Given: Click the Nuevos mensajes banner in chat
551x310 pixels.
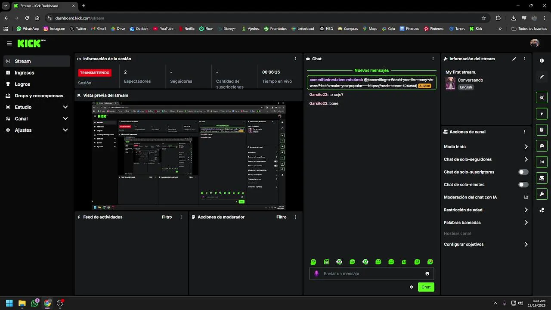Looking at the screenshot, I should (371, 70).
